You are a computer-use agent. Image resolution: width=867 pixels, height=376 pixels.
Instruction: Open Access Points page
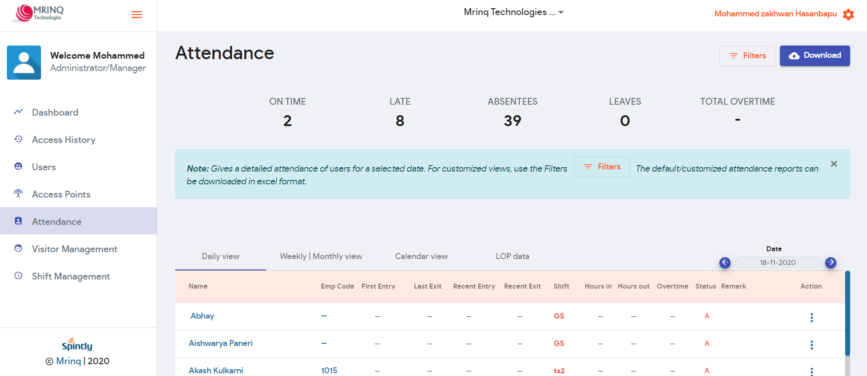click(61, 194)
